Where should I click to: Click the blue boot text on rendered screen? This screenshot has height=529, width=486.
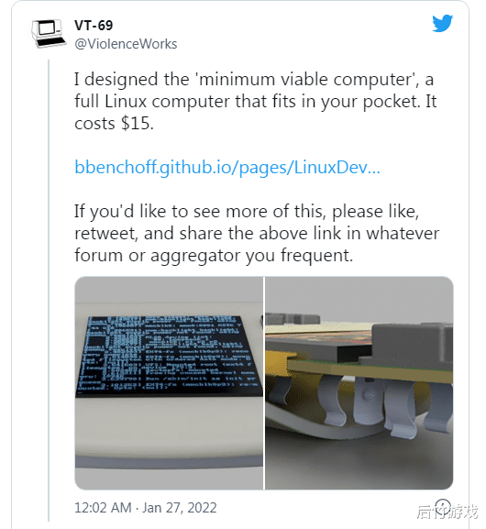(x=169, y=354)
